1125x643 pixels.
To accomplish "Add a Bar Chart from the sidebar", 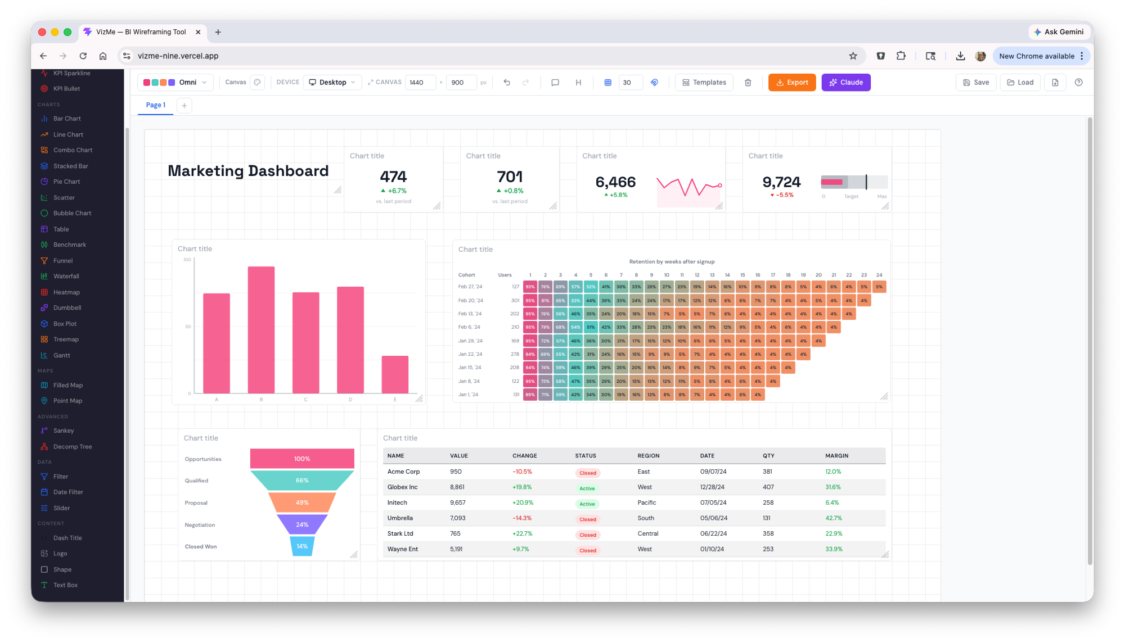I will (67, 119).
